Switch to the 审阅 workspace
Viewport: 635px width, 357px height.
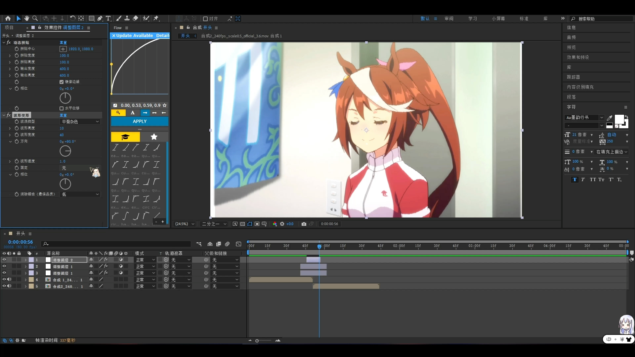[x=449, y=19]
